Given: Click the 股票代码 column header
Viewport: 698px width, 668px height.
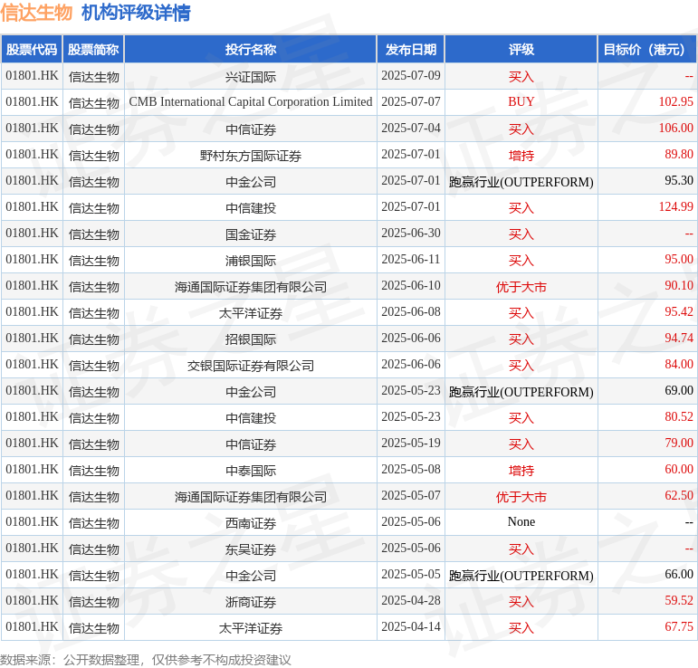Looking at the screenshot, I should pyautogui.click(x=32, y=50).
